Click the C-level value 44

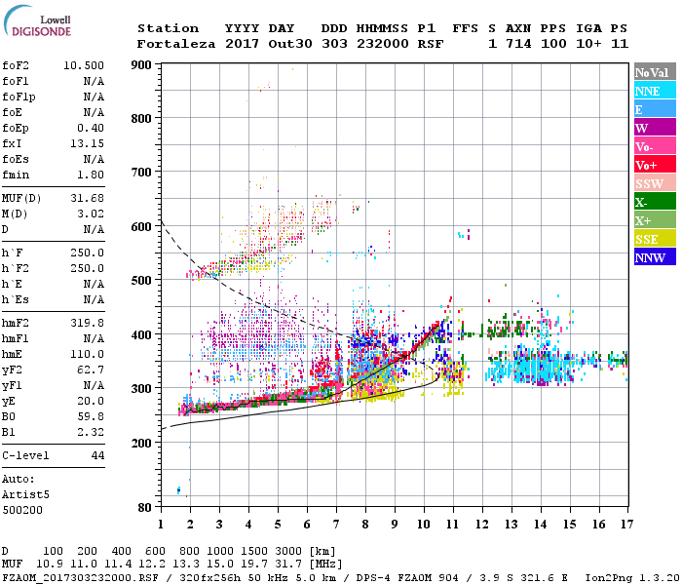coord(97,455)
